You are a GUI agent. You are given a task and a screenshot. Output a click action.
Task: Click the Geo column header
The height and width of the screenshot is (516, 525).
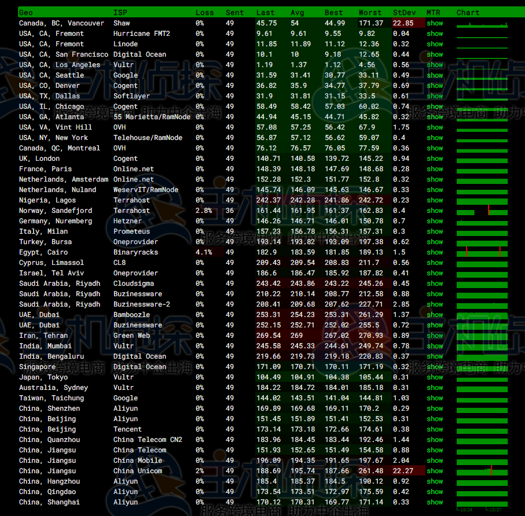26,12
